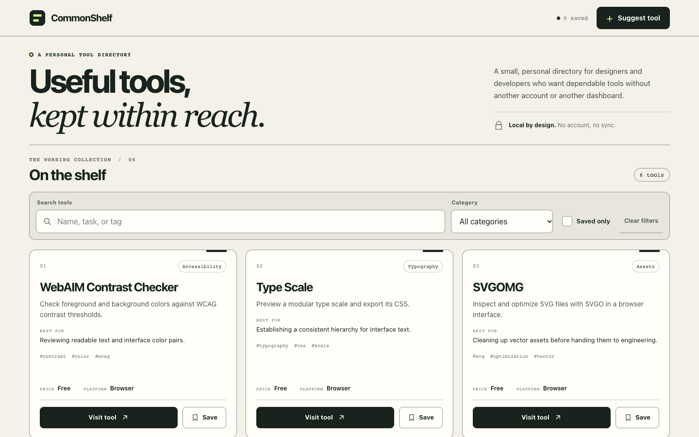Select the #svg tag
The width and height of the screenshot is (699, 437).
(479, 356)
